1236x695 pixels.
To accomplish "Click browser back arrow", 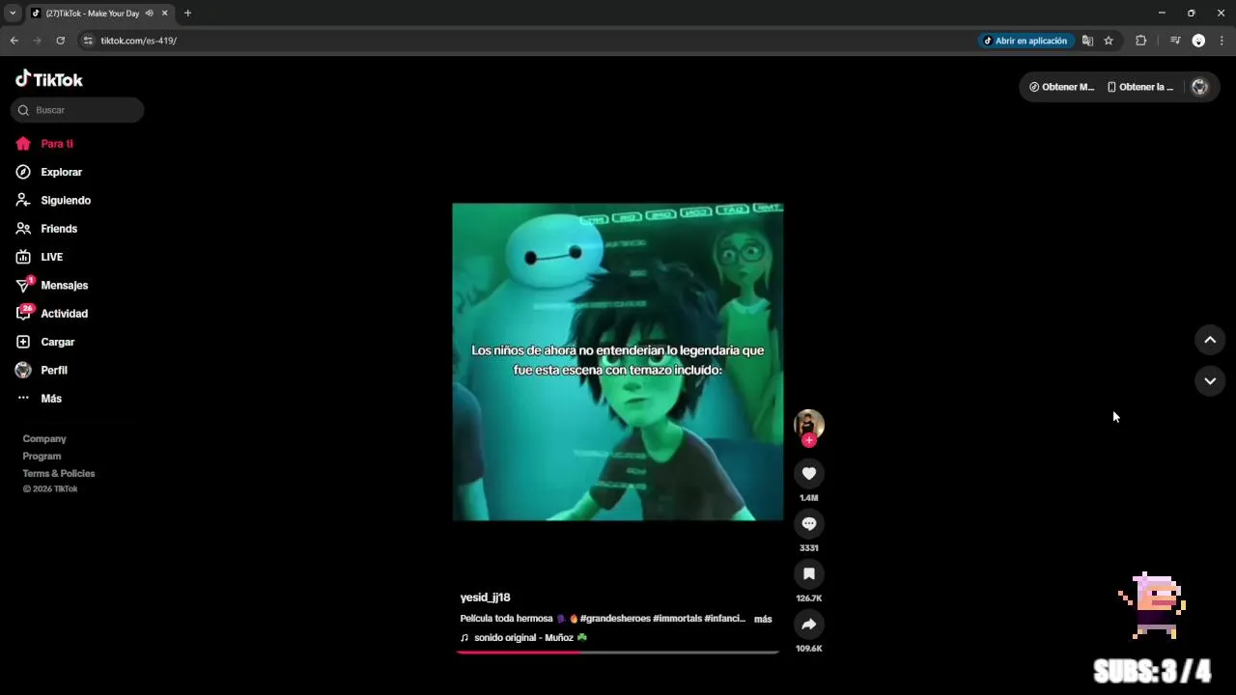I will click(14, 41).
